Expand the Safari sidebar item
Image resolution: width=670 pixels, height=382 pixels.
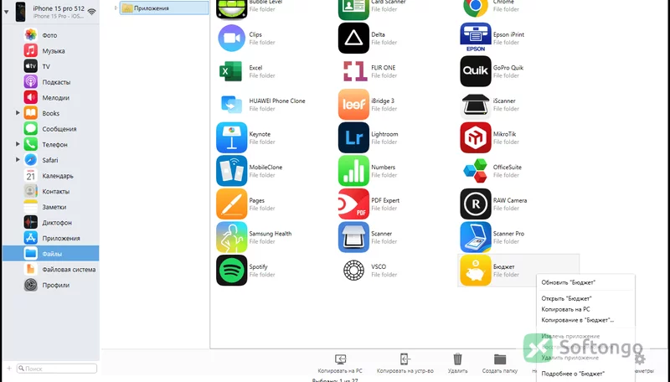18,159
